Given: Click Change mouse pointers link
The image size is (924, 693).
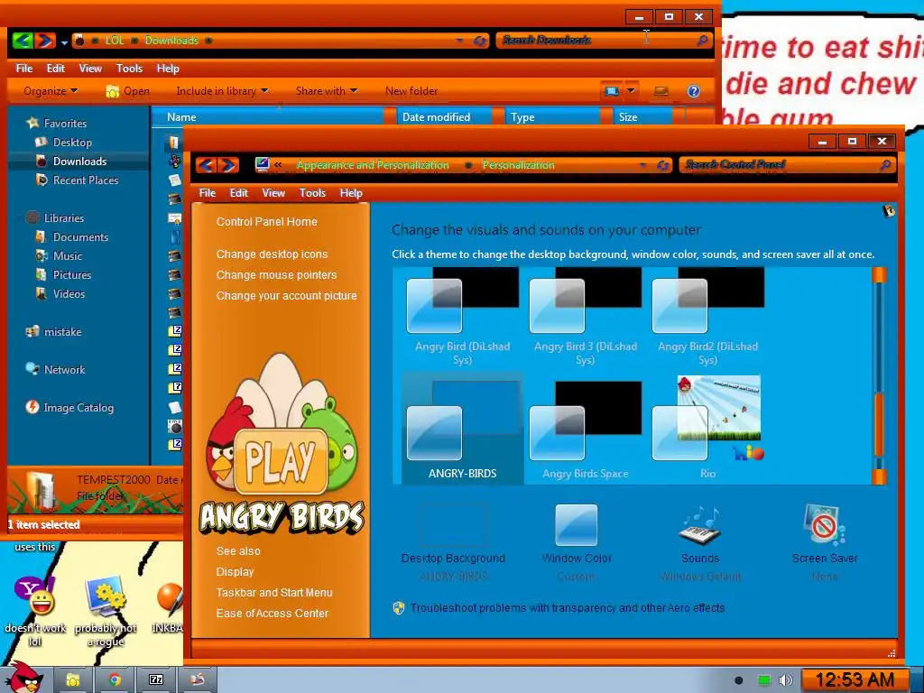Looking at the screenshot, I should pos(276,274).
